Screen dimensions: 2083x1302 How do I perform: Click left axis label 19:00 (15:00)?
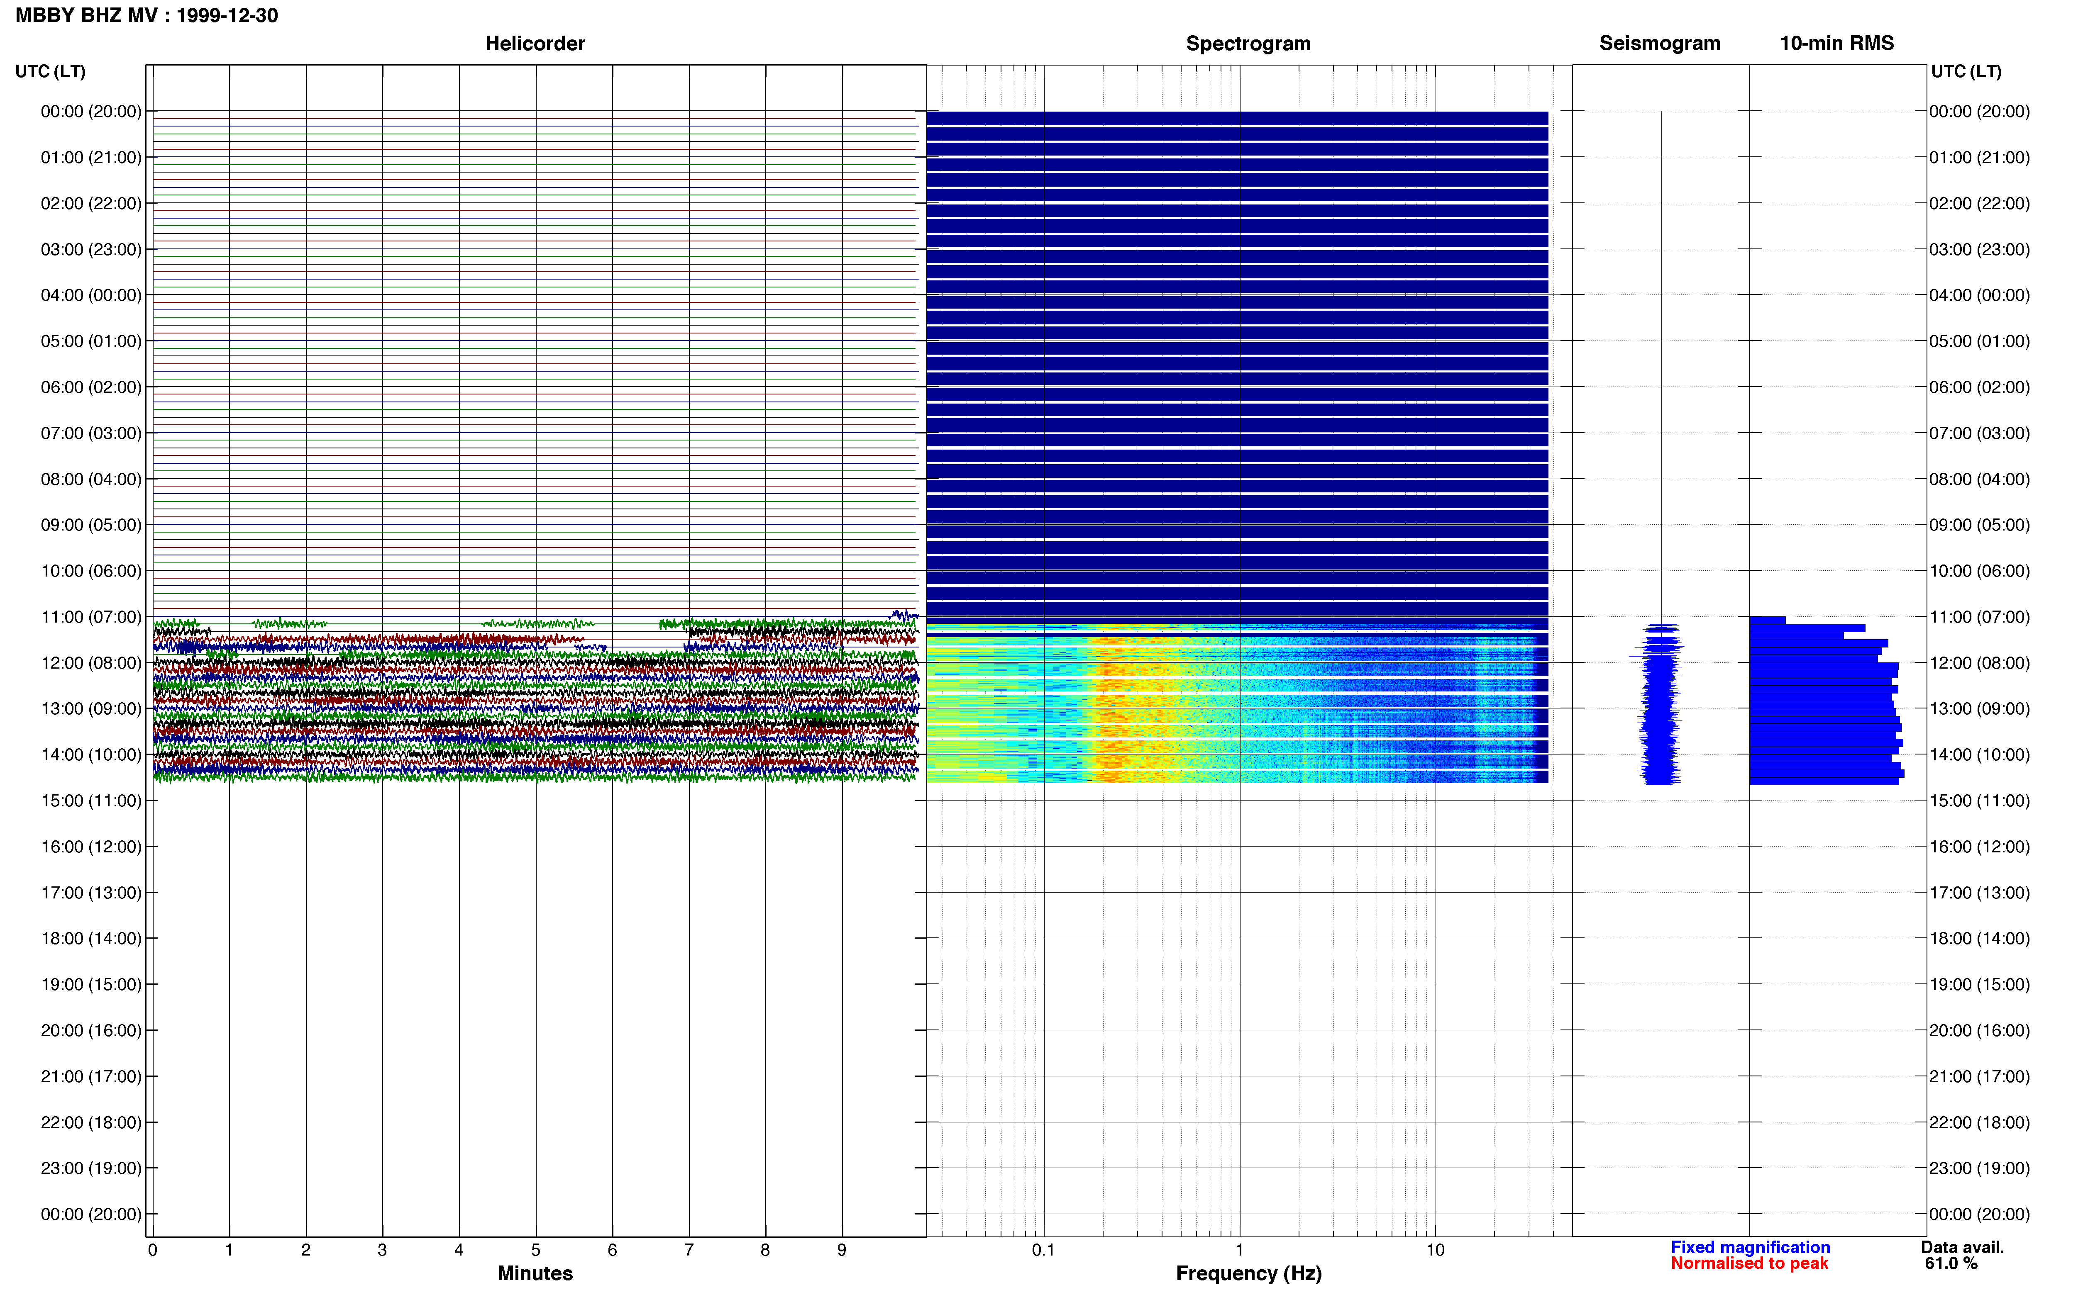click(91, 984)
